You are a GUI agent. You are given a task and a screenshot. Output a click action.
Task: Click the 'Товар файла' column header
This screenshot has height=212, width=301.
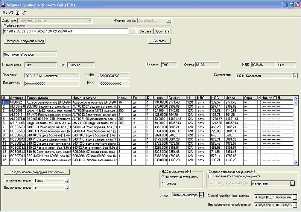[48, 98]
